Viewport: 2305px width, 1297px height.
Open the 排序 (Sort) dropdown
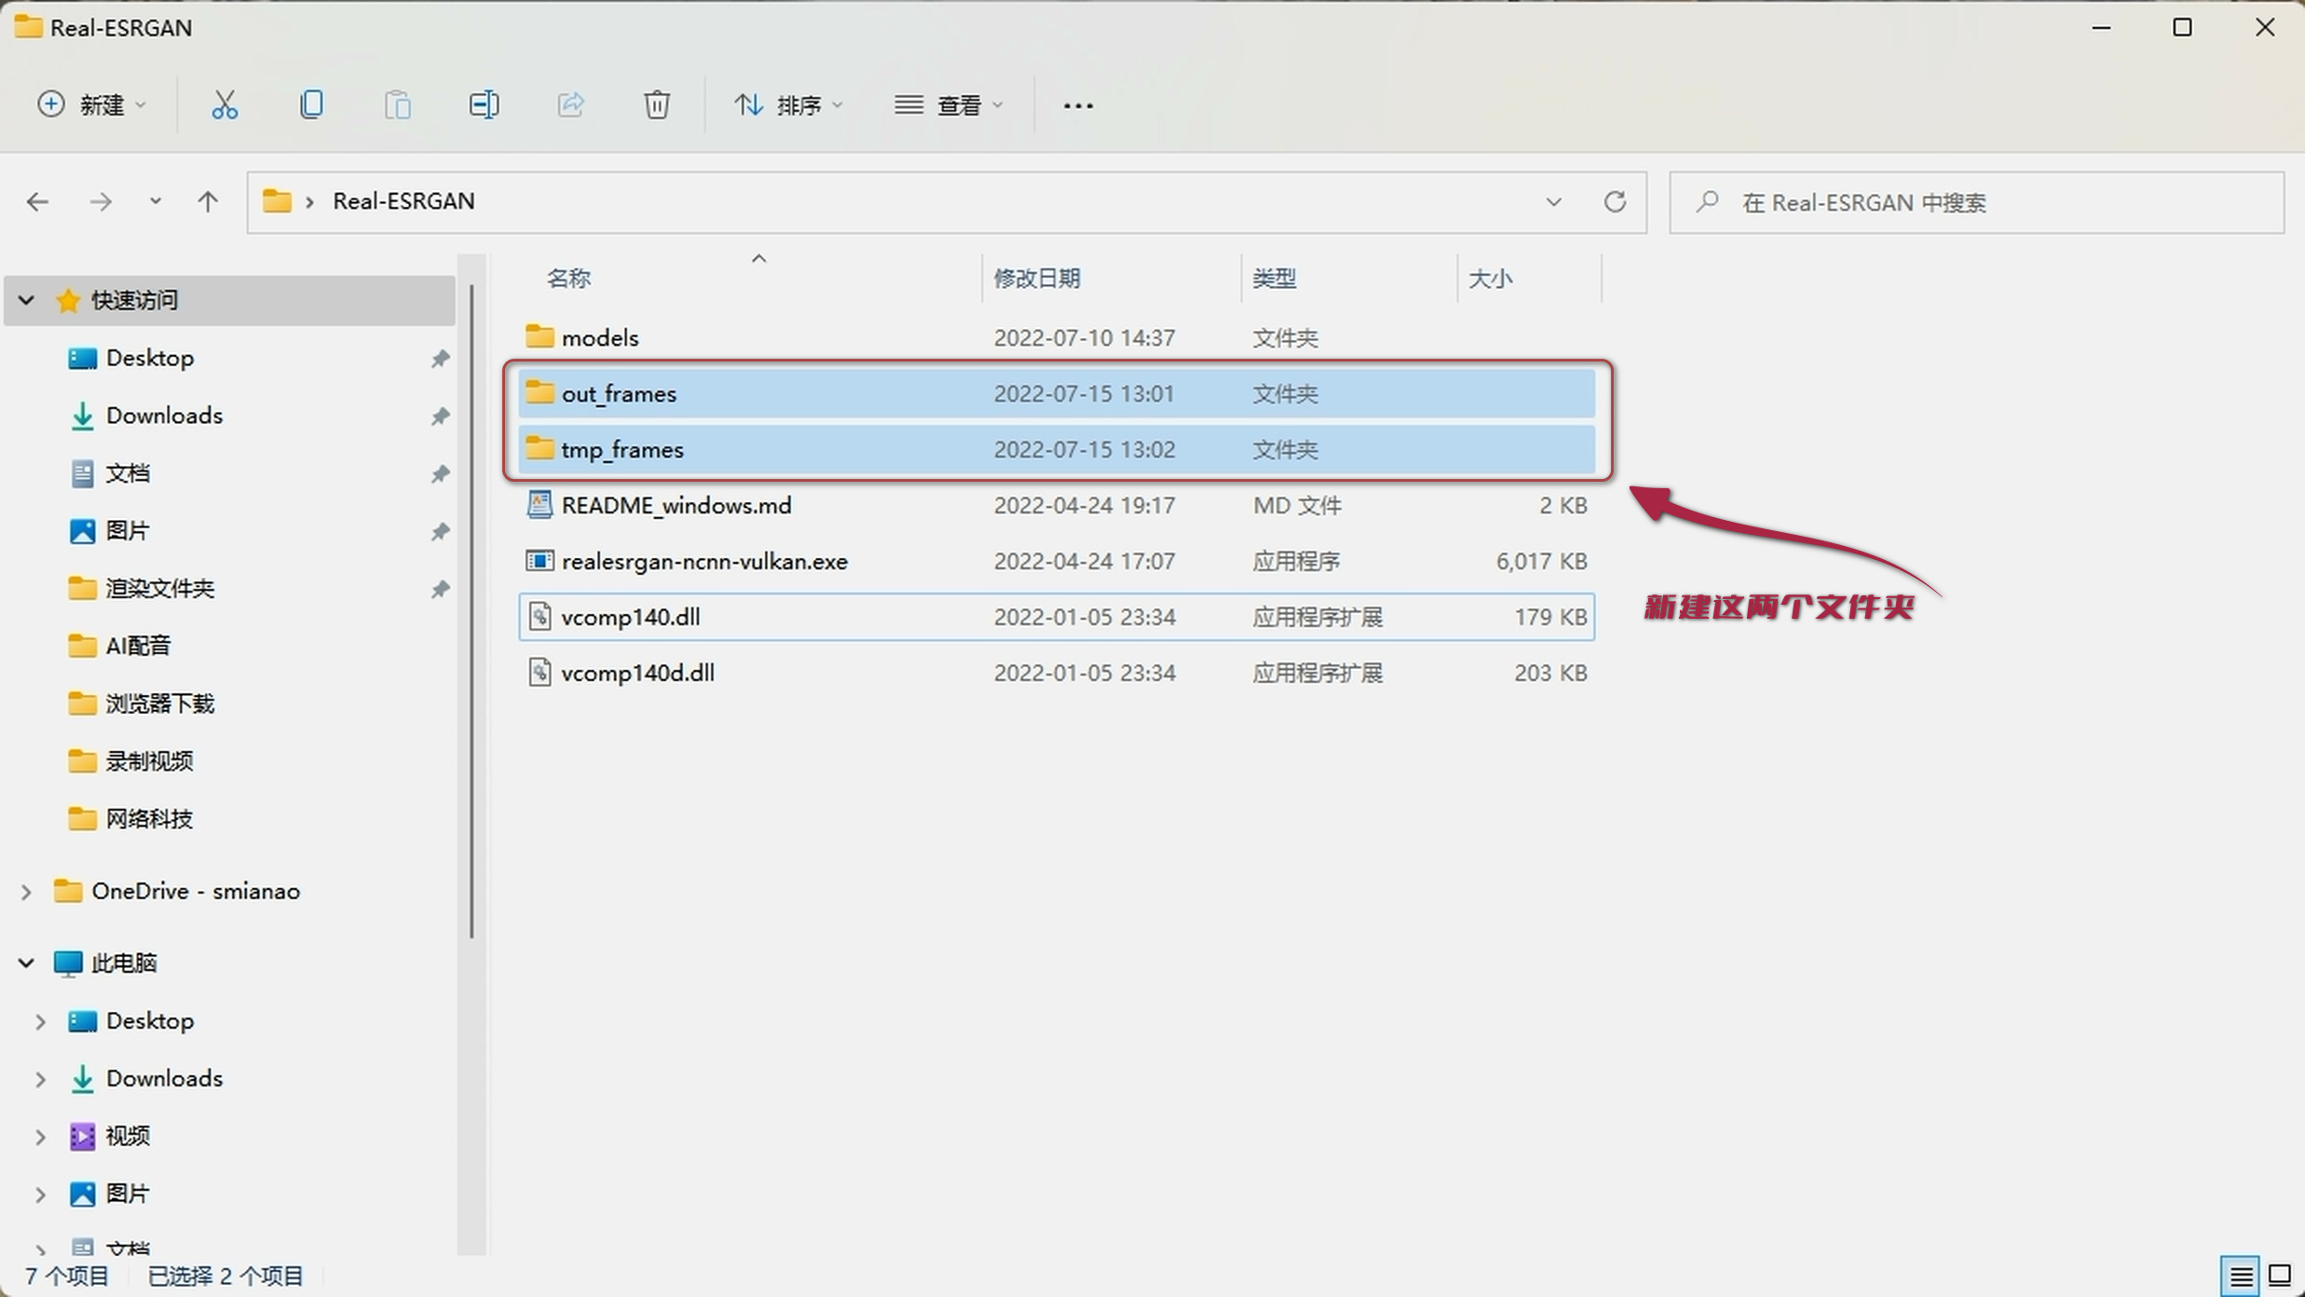pyautogui.click(x=787, y=104)
